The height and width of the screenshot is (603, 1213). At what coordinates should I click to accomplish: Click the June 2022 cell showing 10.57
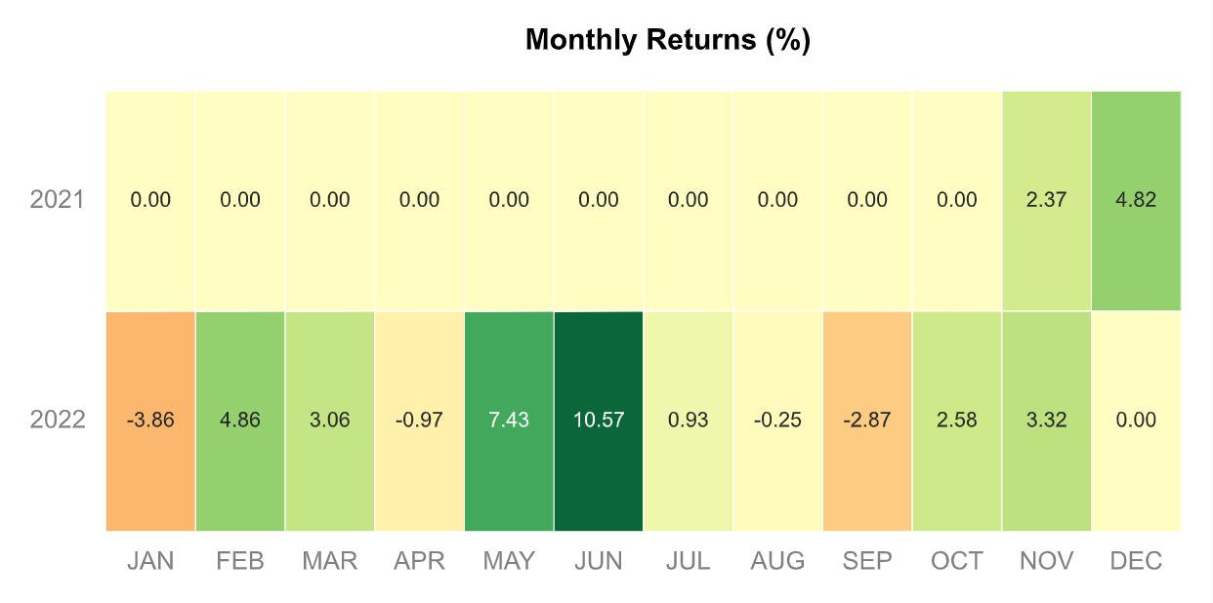(599, 422)
